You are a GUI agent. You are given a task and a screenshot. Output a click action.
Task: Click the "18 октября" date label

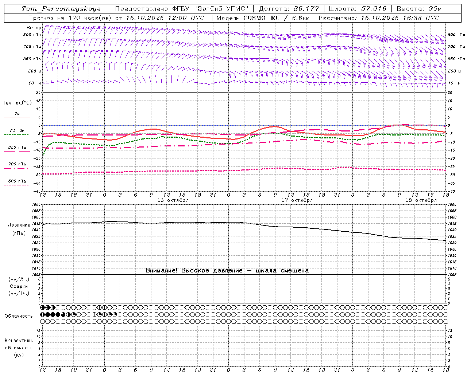[421, 200]
